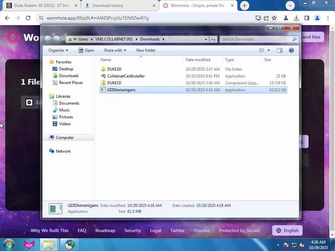Open Chrome Labs flask icon
This screenshot has height=251, width=335.
[x=286, y=18]
